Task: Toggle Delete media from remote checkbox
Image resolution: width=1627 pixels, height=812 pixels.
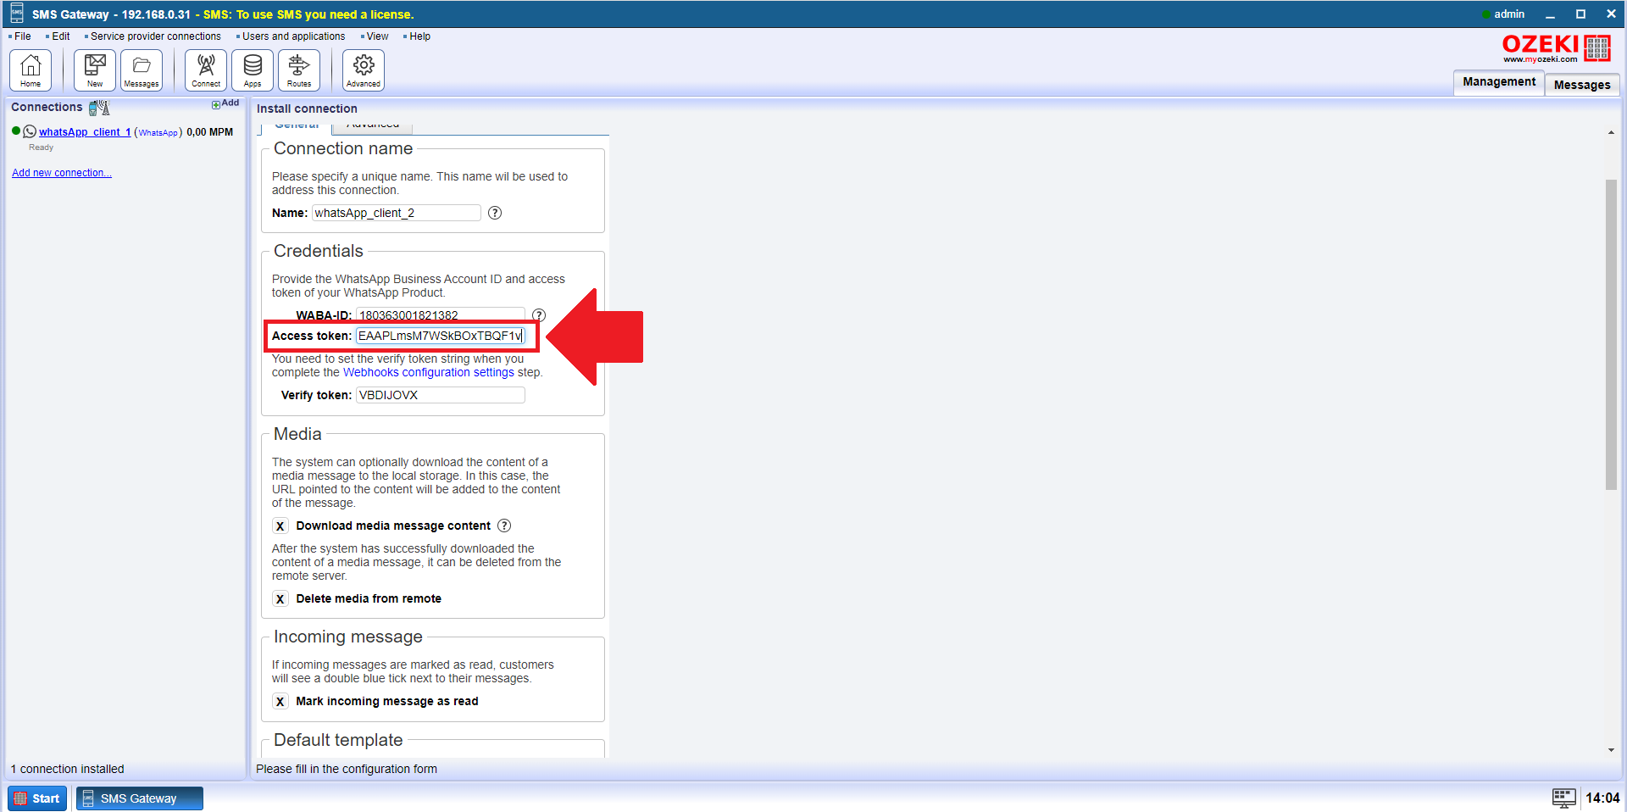Action: [x=280, y=598]
